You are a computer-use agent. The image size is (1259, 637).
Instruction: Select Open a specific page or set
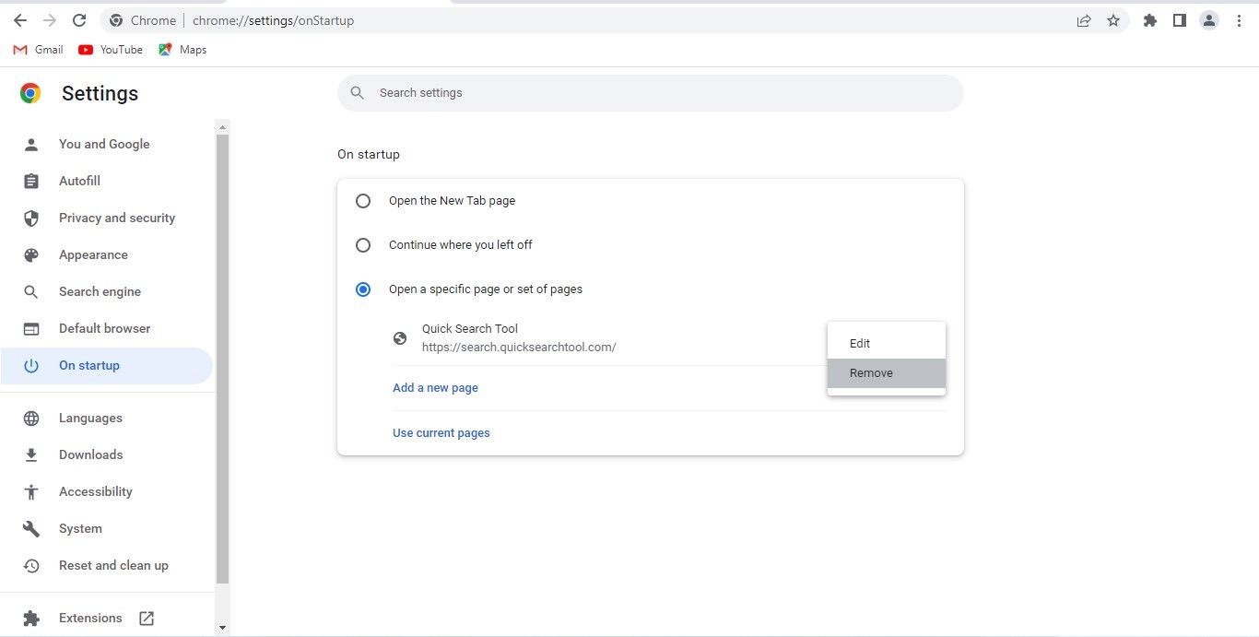pyautogui.click(x=363, y=289)
